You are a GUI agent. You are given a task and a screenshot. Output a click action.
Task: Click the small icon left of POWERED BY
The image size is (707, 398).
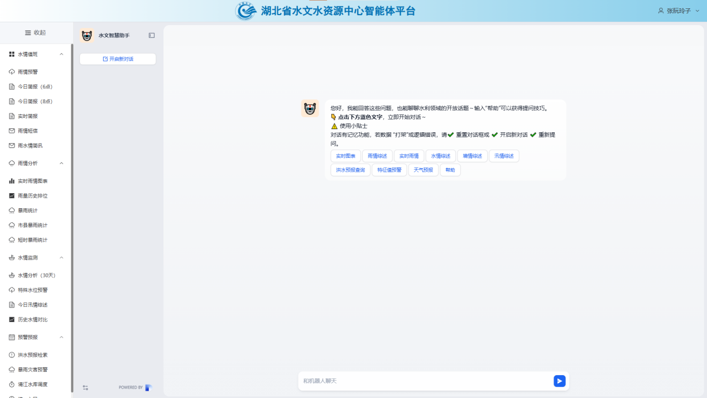[x=85, y=387]
